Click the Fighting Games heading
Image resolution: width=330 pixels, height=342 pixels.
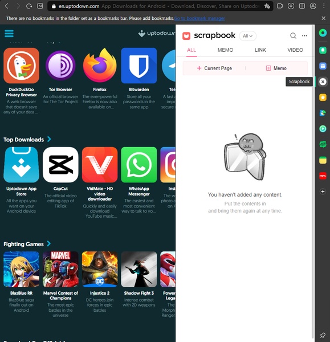pos(23,244)
